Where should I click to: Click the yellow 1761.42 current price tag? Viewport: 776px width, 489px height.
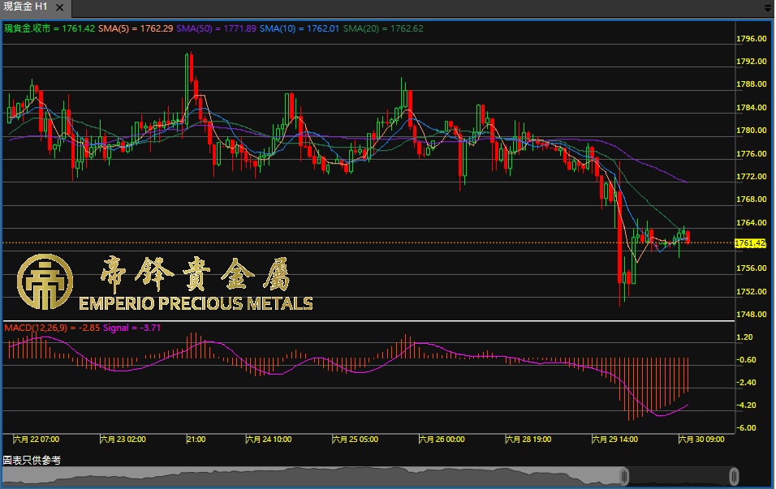coord(750,243)
